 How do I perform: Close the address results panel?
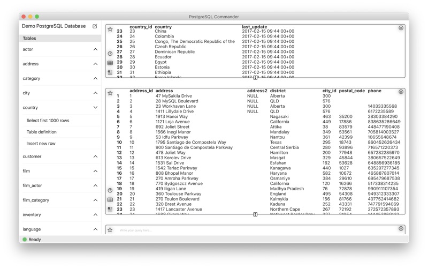(x=401, y=92)
